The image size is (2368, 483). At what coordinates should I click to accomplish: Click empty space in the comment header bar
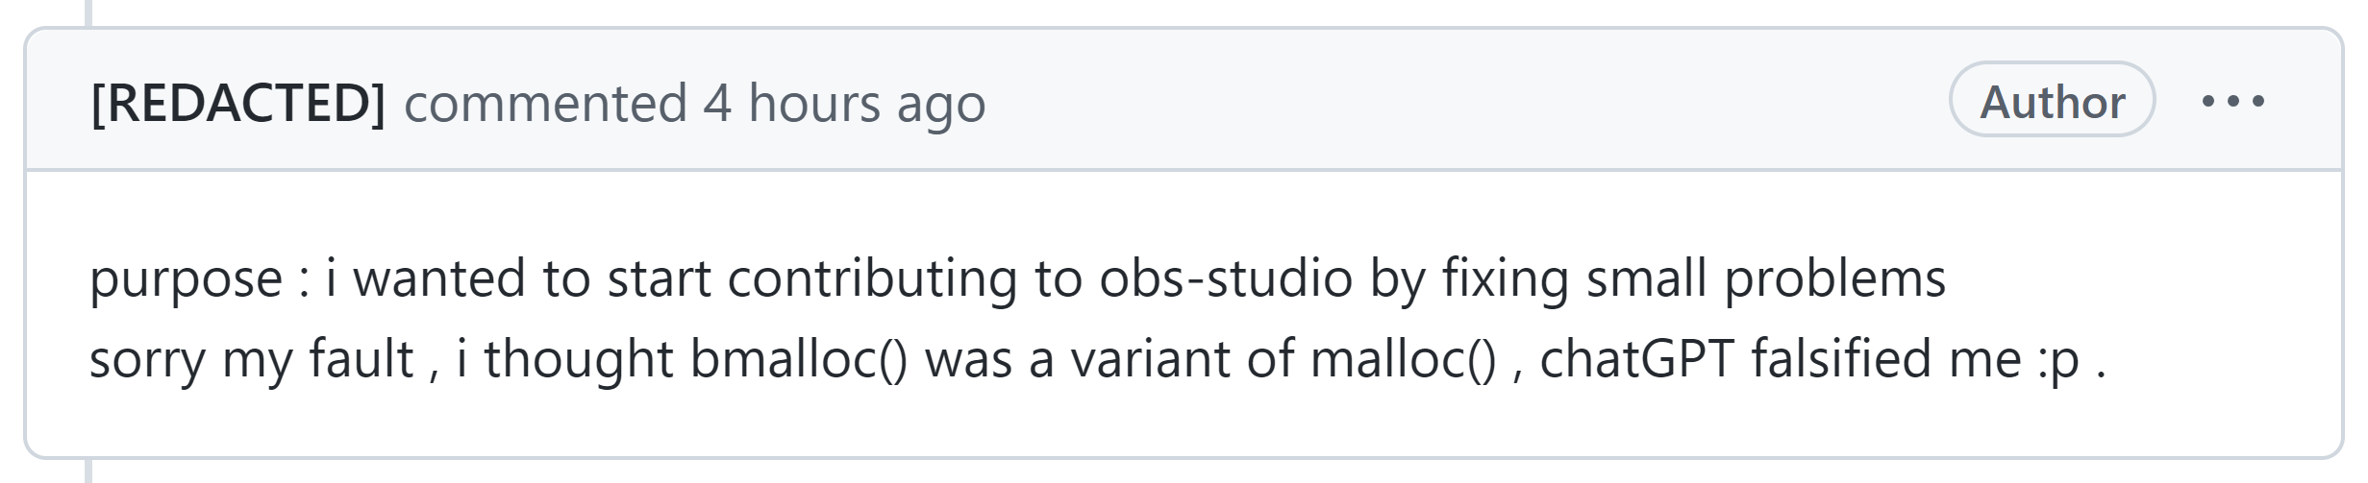click(1442, 101)
